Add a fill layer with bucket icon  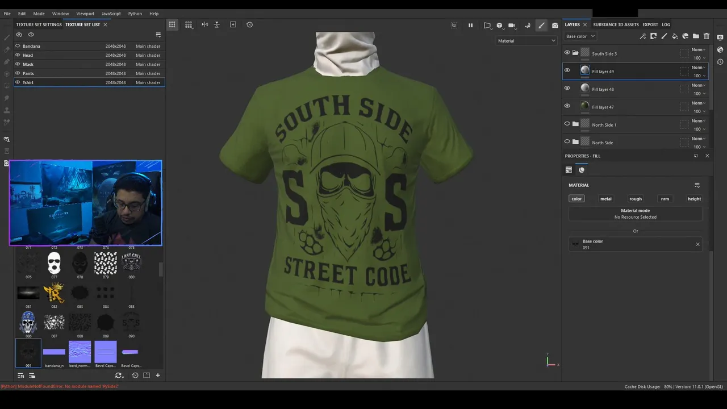pyautogui.click(x=675, y=36)
